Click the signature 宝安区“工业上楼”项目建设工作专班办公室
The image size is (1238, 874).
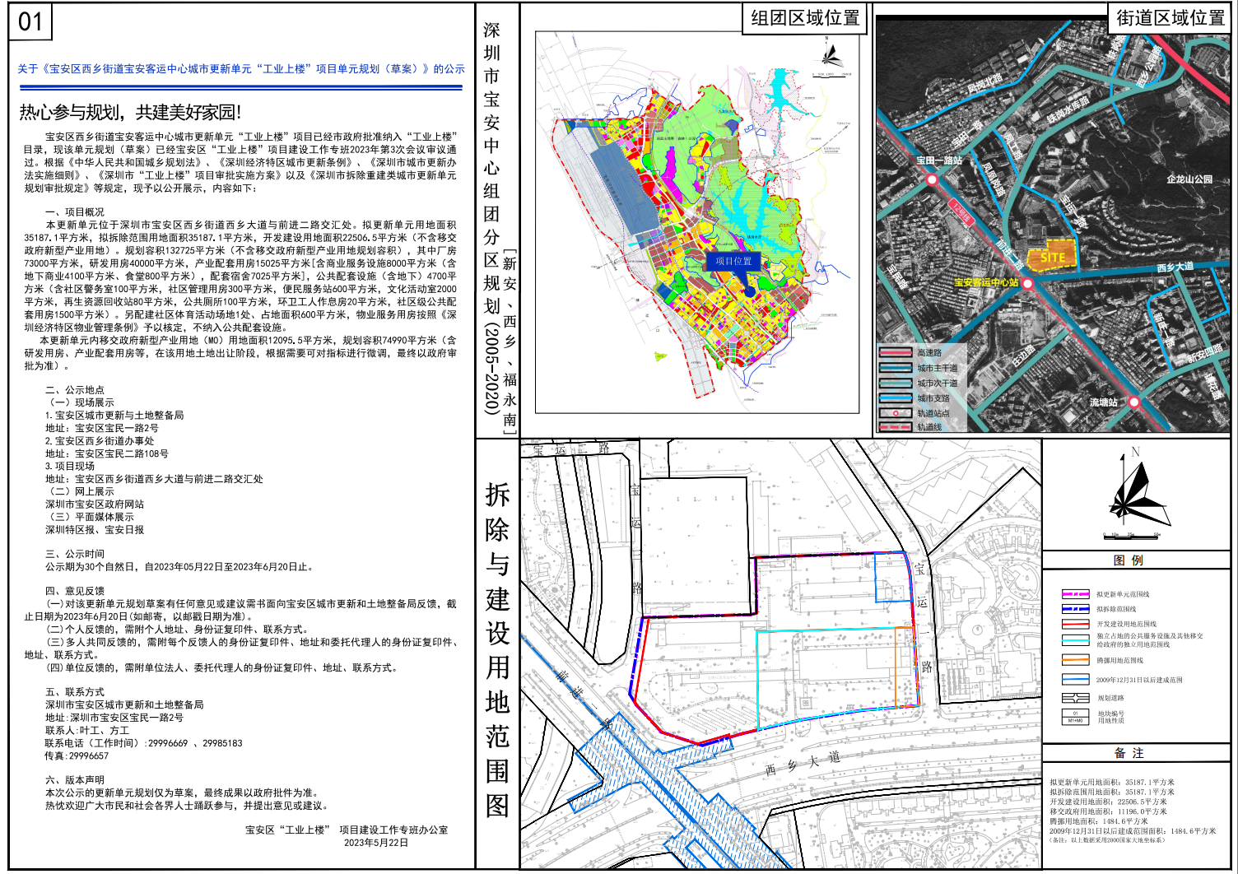[x=347, y=830]
